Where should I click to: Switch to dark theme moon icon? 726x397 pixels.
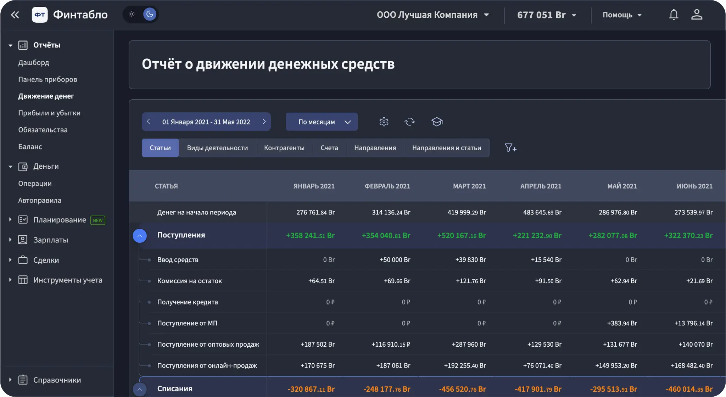coord(150,14)
